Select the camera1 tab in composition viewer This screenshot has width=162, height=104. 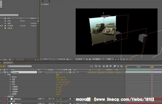(x=46, y=1)
